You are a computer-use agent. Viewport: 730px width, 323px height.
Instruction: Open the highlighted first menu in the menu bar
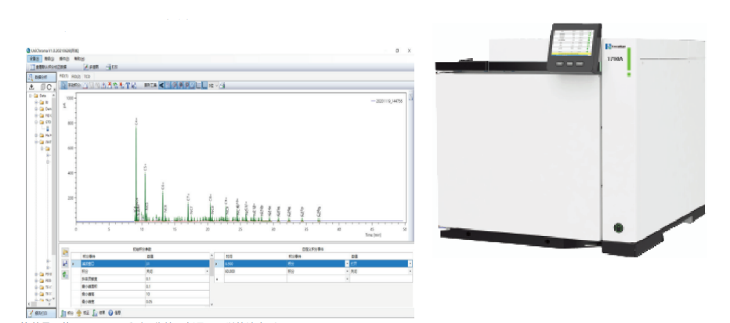coord(34,59)
